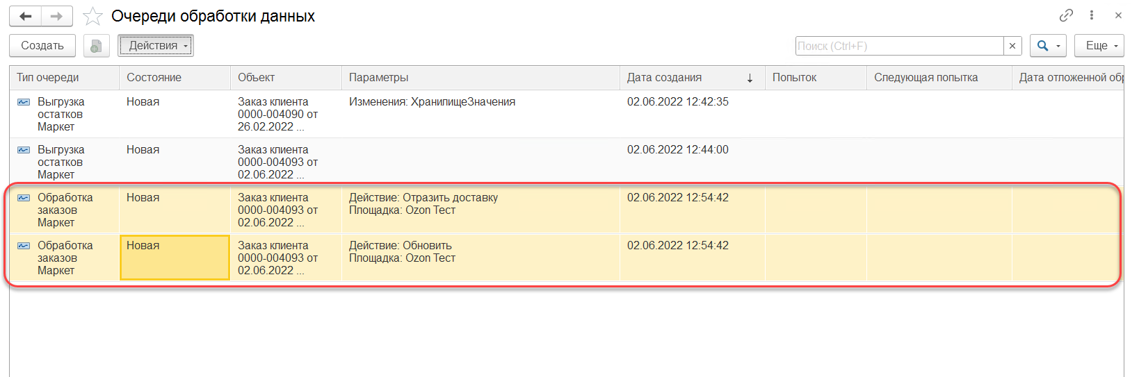Clear the search field with X

coord(1012,46)
